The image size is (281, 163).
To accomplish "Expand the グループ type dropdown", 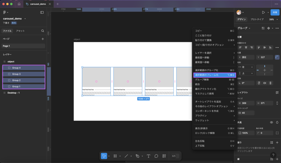I will (244, 28).
